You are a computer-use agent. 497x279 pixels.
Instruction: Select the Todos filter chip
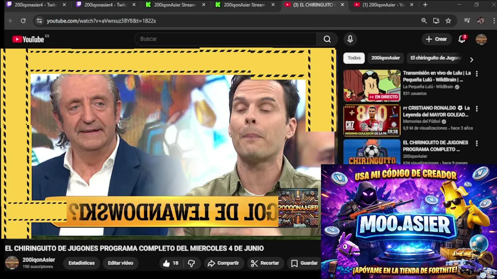click(x=354, y=58)
